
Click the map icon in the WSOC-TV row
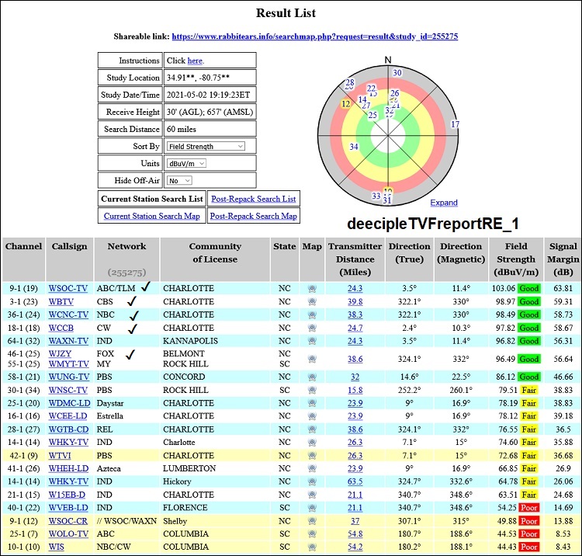point(311,288)
